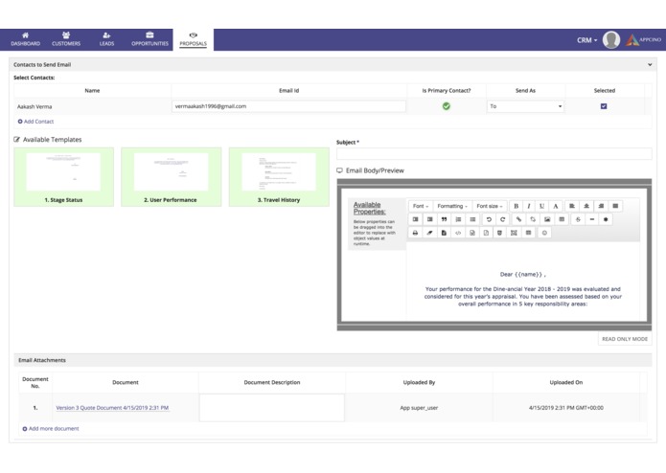Open the Font dropdown
Image resolution: width=666 pixels, height=473 pixels.
click(421, 206)
